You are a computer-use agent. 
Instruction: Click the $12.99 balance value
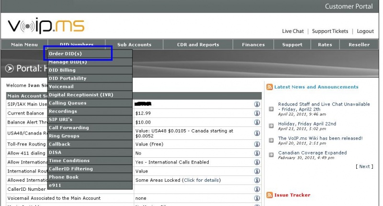pos(143,113)
